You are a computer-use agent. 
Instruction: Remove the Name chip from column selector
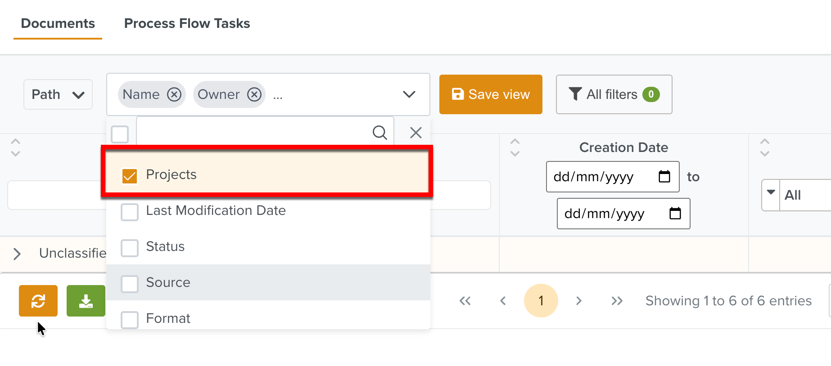(x=174, y=94)
